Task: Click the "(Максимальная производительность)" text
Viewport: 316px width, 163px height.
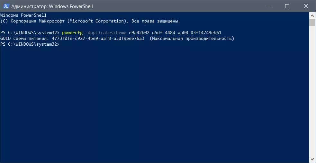Action: (x=192, y=39)
